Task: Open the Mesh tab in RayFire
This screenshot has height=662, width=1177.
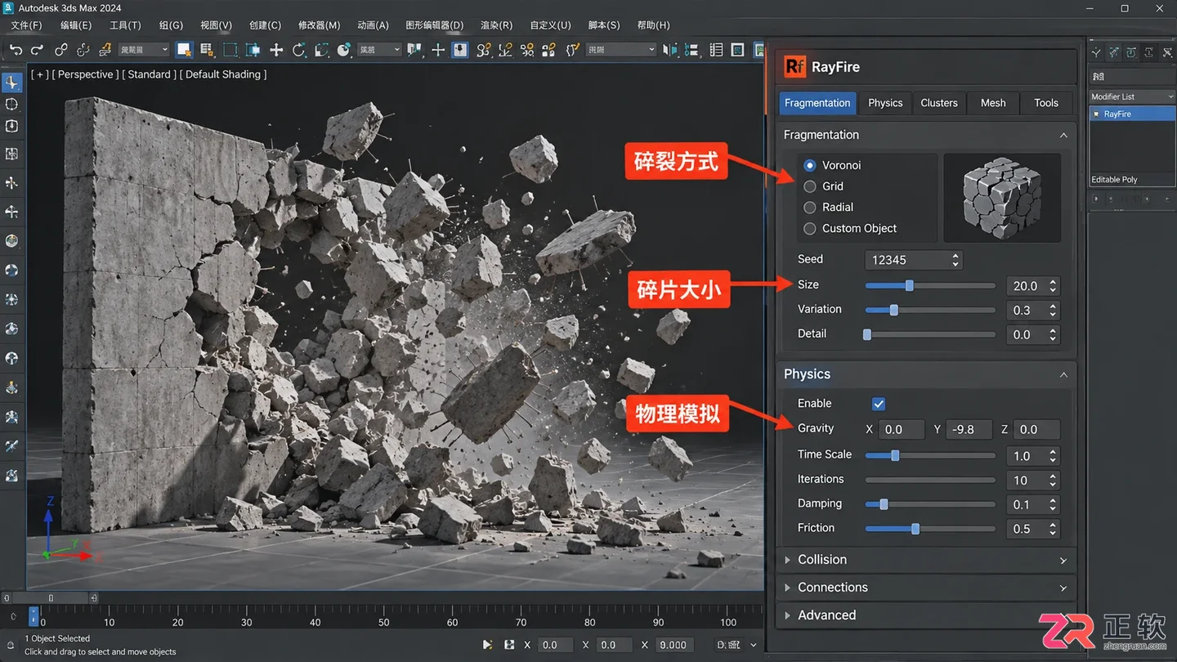Action: 993,103
